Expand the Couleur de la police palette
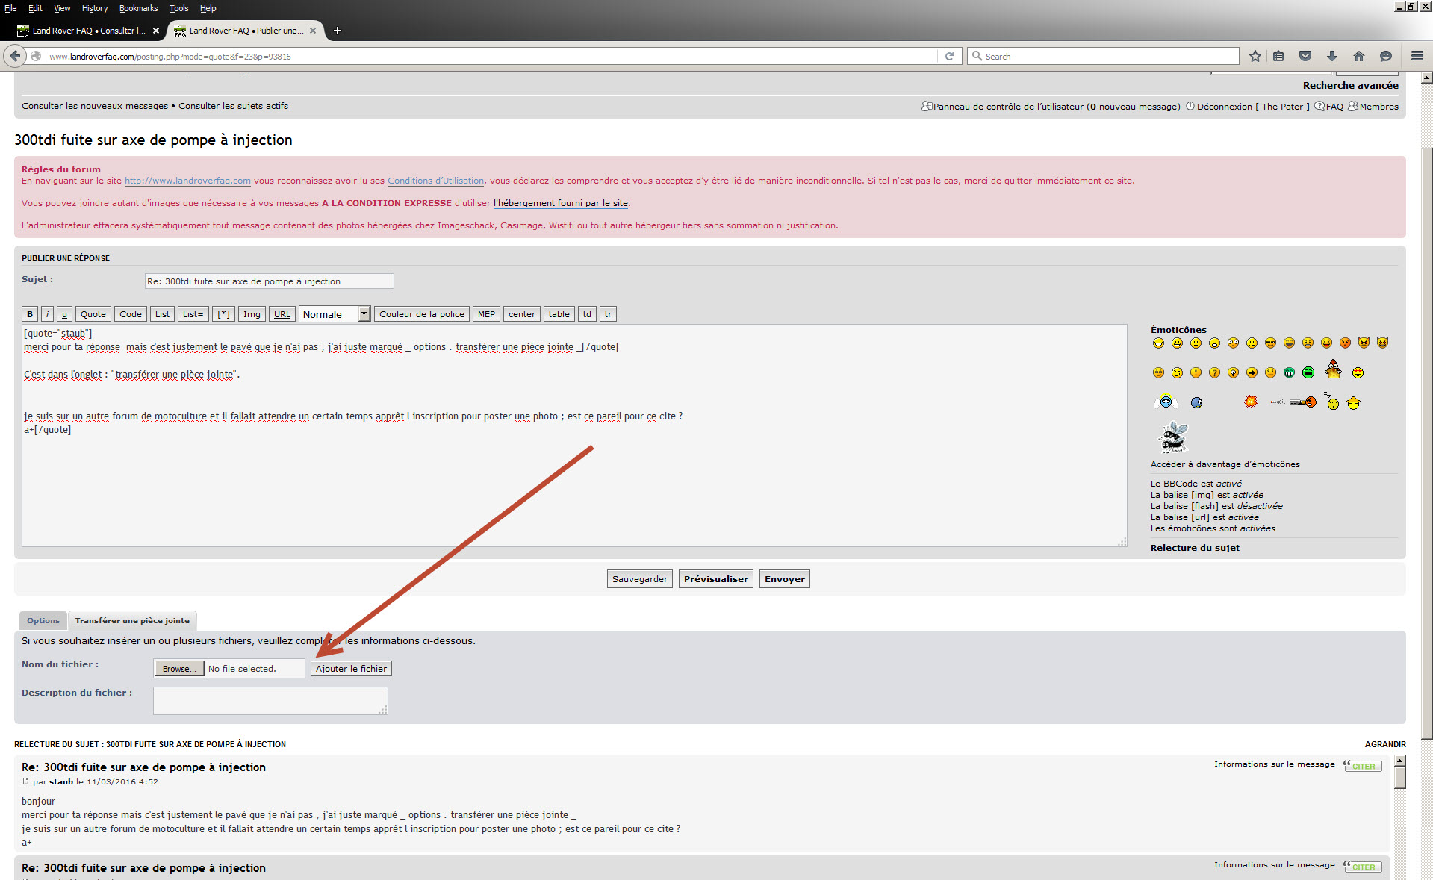The image size is (1433, 880). [421, 314]
